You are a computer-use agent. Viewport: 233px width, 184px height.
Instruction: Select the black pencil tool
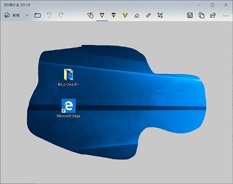click(113, 15)
